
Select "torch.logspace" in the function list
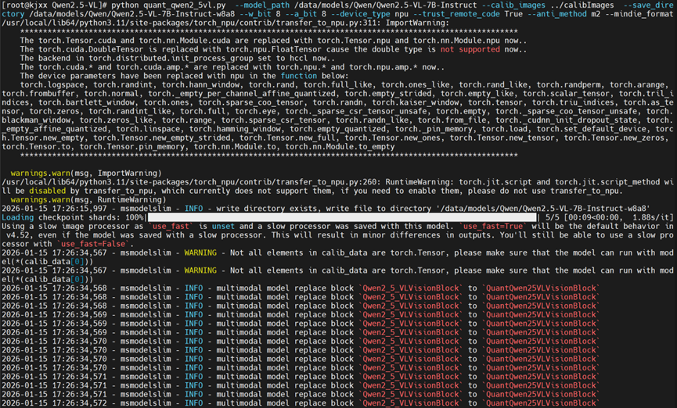(52, 84)
